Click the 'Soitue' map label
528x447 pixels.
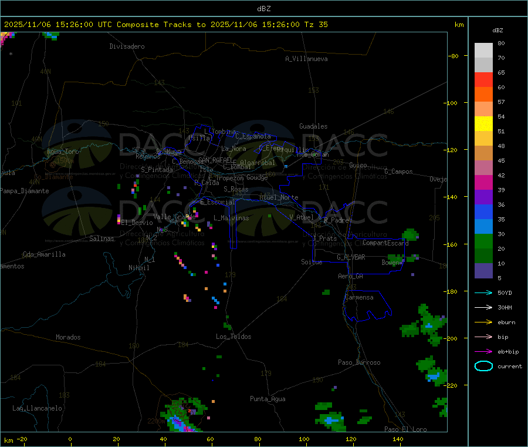(x=312, y=262)
